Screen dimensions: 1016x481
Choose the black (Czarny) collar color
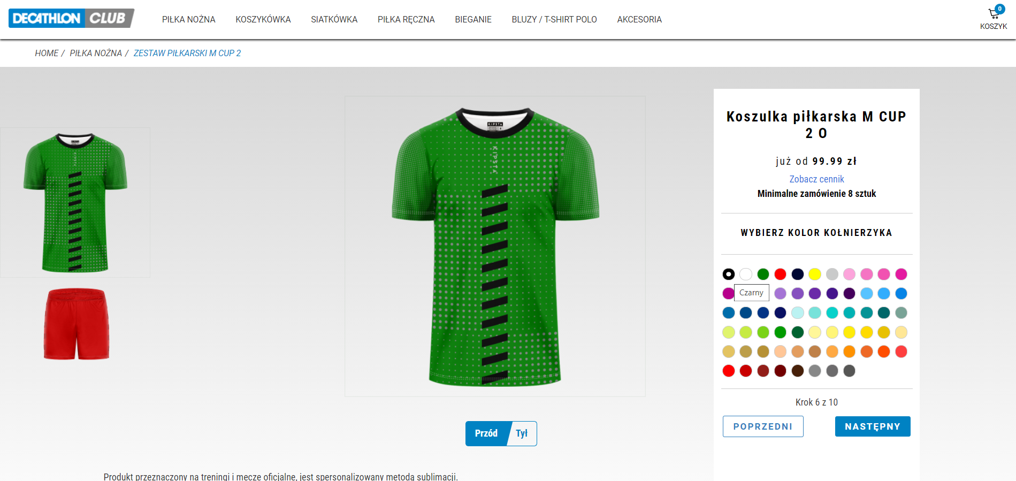[729, 274]
